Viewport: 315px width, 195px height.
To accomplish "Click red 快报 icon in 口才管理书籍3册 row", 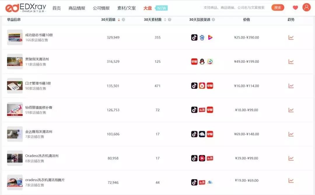I will (210, 86).
